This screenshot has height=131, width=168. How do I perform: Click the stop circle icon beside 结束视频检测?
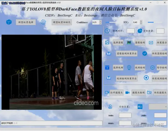tap(146, 78)
